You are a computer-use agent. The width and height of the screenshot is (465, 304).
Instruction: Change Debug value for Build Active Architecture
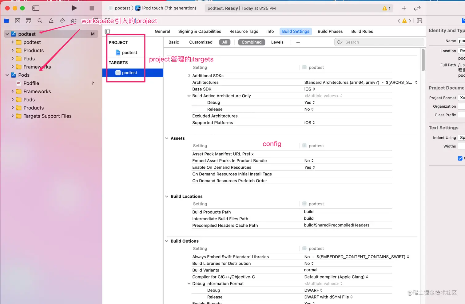(x=310, y=102)
